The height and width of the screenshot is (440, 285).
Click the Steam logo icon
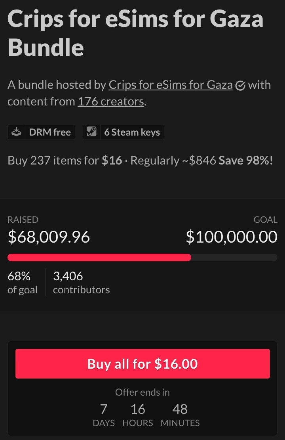click(91, 132)
